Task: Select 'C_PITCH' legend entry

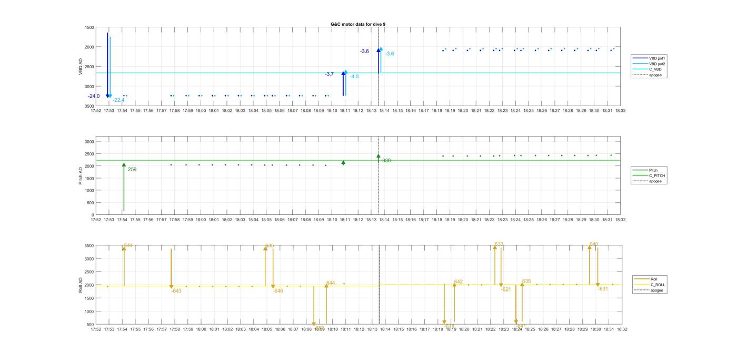Action: click(649, 175)
